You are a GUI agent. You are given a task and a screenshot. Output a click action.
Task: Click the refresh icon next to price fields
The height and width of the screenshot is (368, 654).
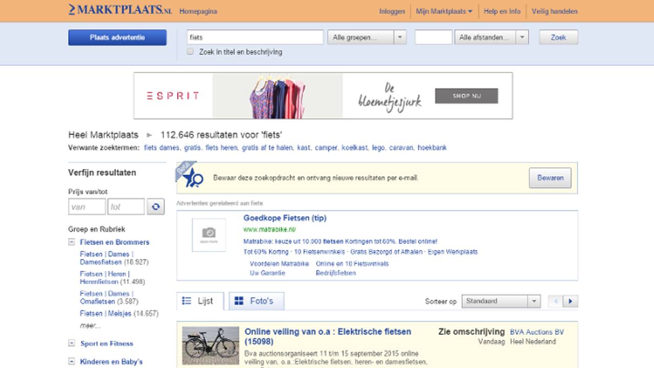(155, 206)
